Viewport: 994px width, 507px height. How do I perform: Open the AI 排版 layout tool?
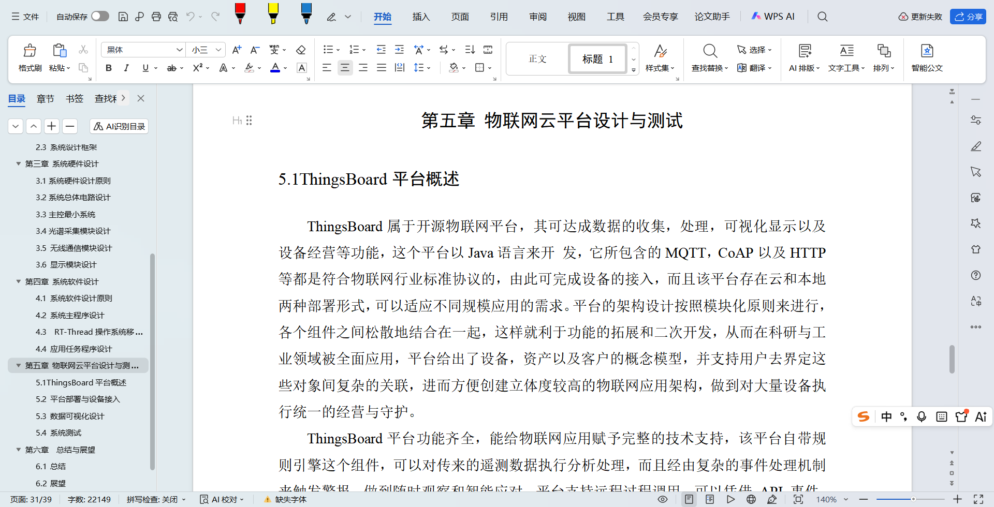[805, 58]
